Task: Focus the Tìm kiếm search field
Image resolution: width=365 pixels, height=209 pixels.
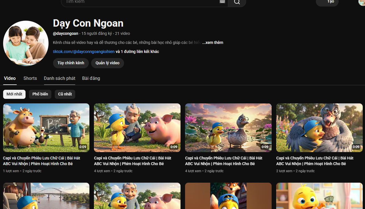Action: coord(142,2)
